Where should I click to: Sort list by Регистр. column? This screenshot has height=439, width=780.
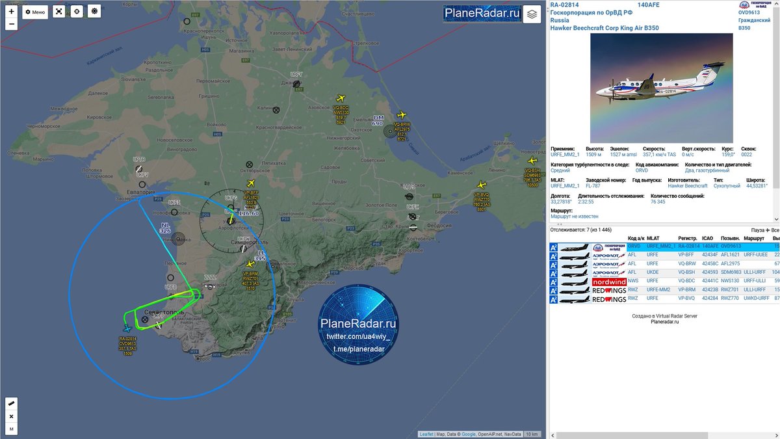tap(688, 239)
